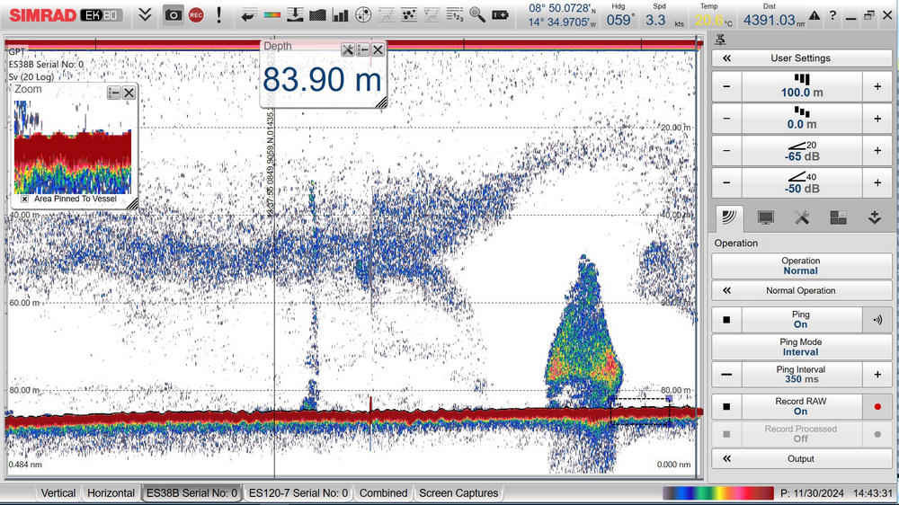
Task: Click the Zoom panel echogram thumbnail
Action: pyautogui.click(x=73, y=147)
